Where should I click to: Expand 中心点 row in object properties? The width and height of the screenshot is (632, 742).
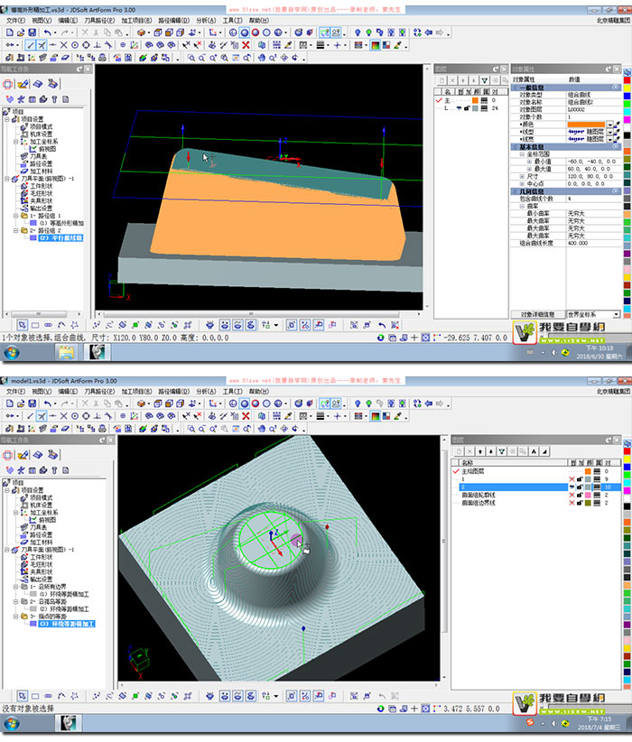coord(522,183)
